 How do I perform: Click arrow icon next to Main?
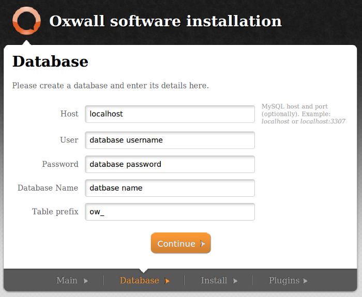(86, 281)
